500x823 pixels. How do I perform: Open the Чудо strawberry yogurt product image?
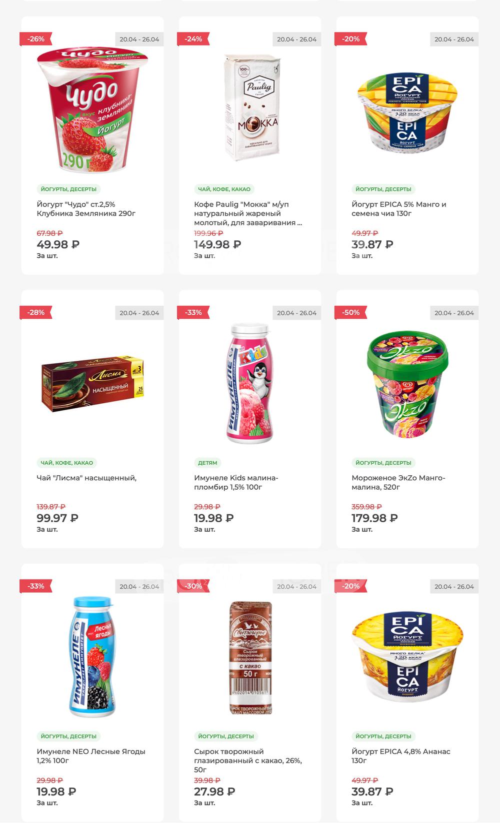(x=92, y=110)
